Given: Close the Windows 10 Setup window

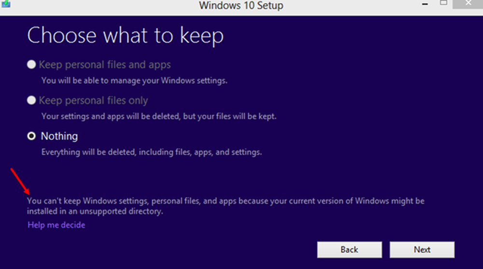Looking at the screenshot, I should coord(468,3).
